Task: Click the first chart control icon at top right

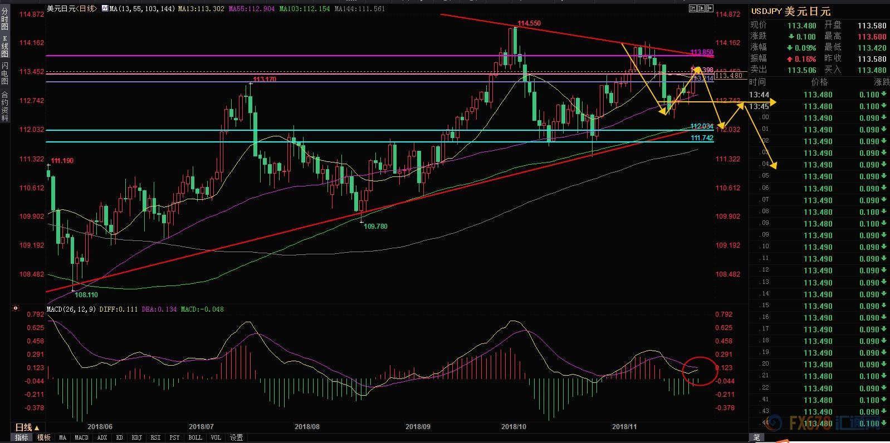Action: [x=692, y=8]
